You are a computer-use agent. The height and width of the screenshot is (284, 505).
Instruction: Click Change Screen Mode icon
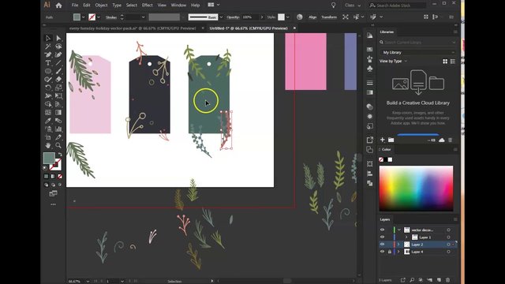pyautogui.click(x=53, y=193)
